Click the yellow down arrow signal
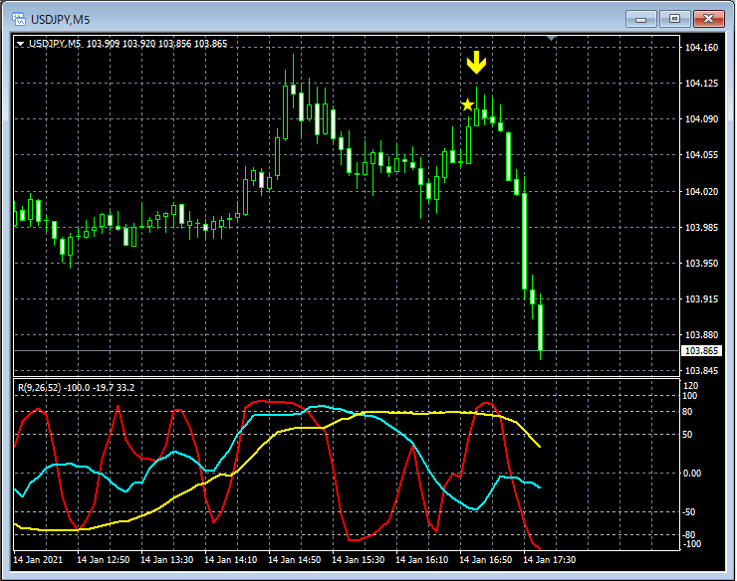Screen dimensions: 737x581 (477, 65)
